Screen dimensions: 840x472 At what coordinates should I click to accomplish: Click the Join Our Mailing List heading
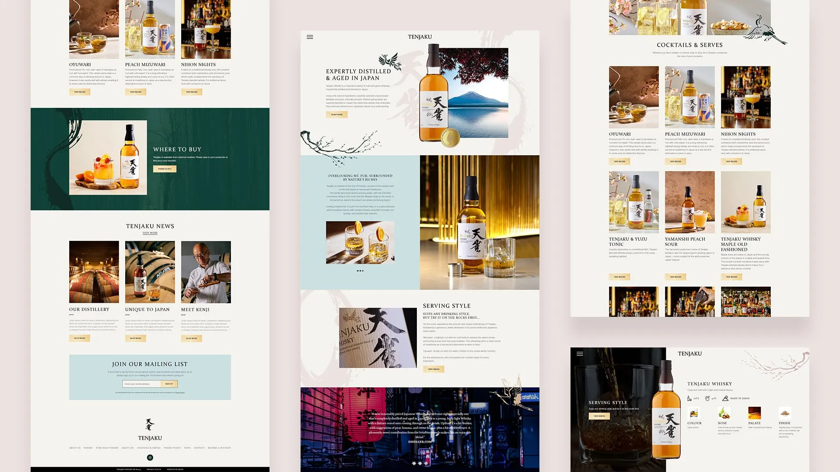point(150,364)
